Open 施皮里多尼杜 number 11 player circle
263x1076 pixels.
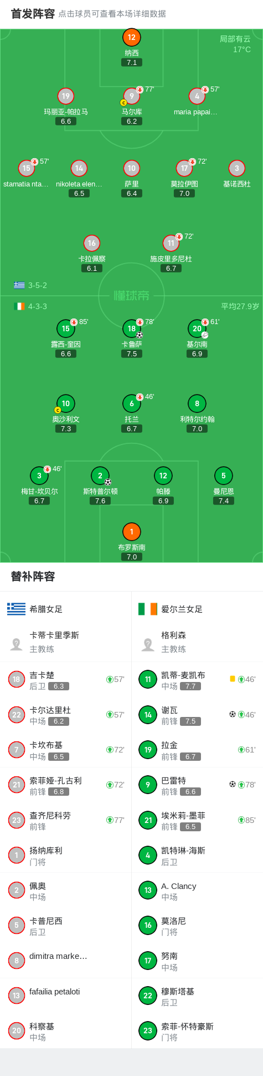(x=171, y=243)
